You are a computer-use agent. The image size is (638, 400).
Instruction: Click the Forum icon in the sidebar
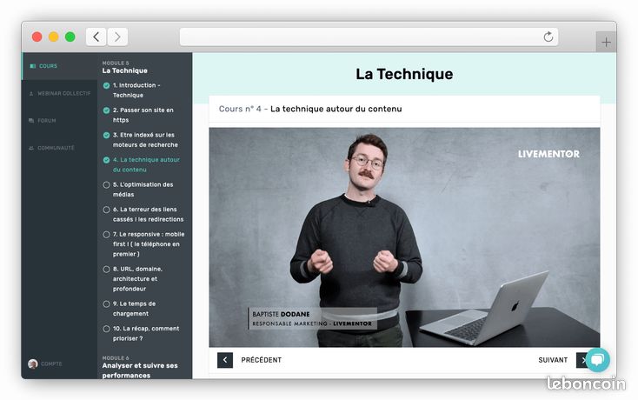pos(31,121)
